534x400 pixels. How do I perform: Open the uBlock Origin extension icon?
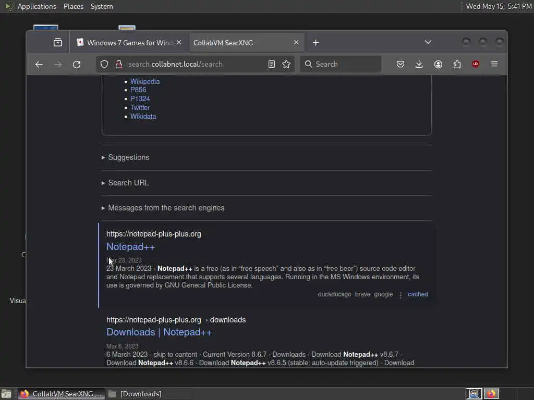coord(476,64)
